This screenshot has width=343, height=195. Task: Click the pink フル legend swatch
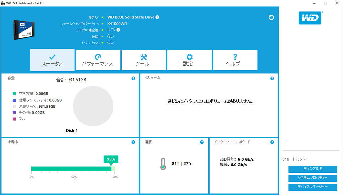[x=14, y=119]
